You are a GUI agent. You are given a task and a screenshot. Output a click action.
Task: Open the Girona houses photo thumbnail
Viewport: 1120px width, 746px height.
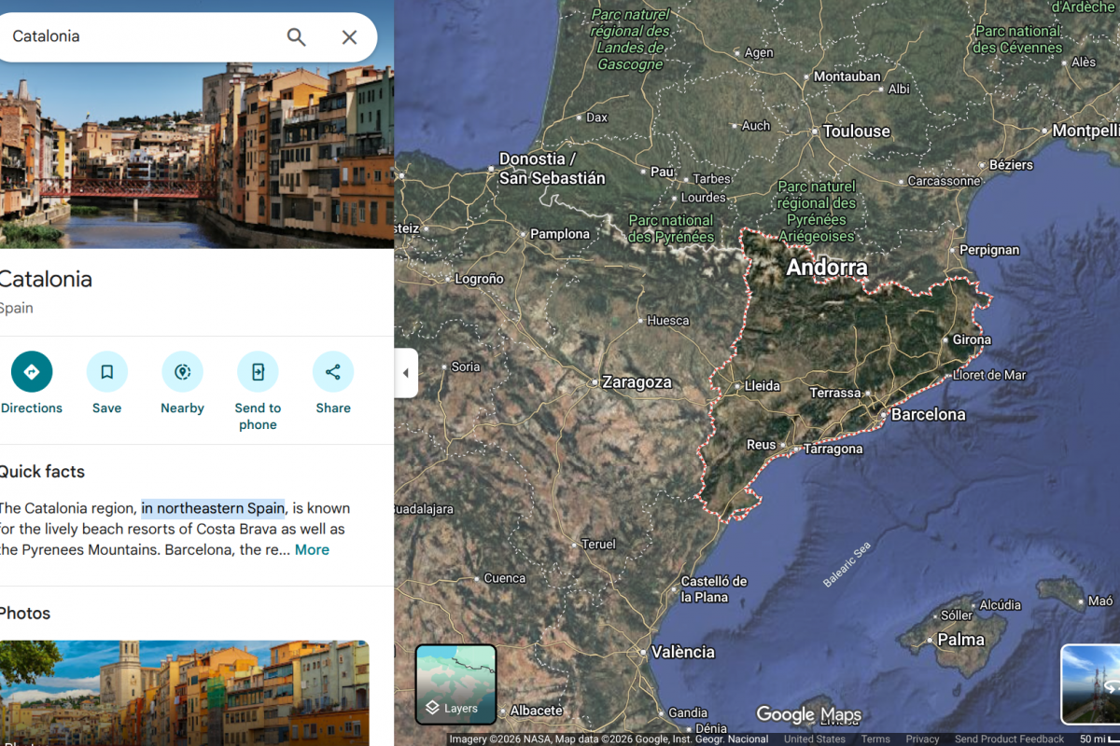point(184,694)
